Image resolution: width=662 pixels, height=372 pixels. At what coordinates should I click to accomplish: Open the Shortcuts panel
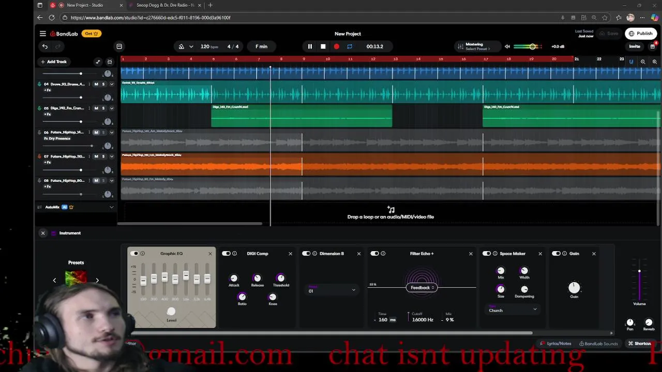point(640,344)
